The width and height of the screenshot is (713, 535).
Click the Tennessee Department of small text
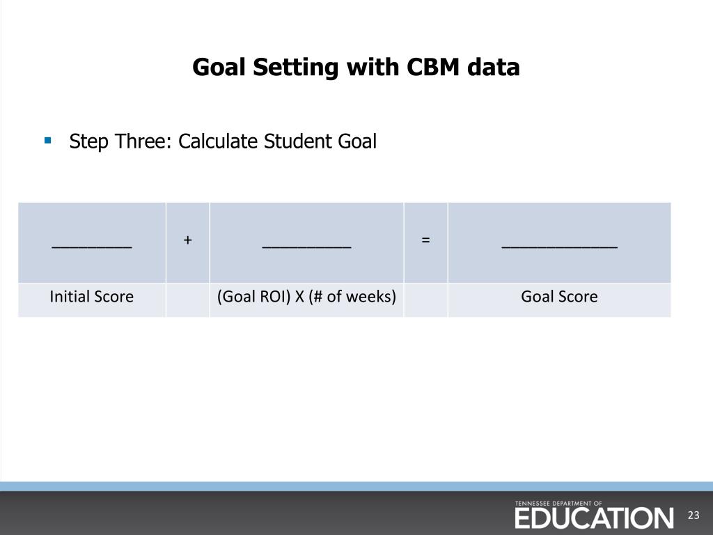click(558, 503)
